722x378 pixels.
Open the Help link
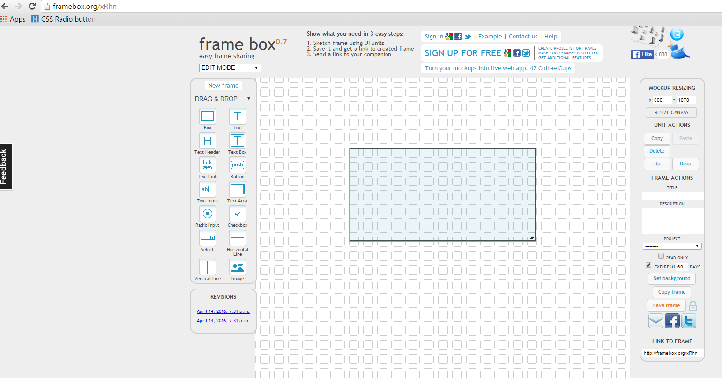click(x=551, y=36)
